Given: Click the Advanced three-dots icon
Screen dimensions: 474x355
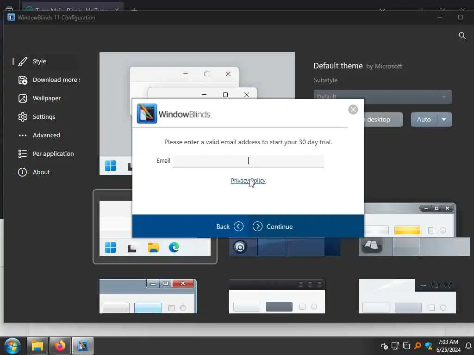Looking at the screenshot, I should point(23,135).
